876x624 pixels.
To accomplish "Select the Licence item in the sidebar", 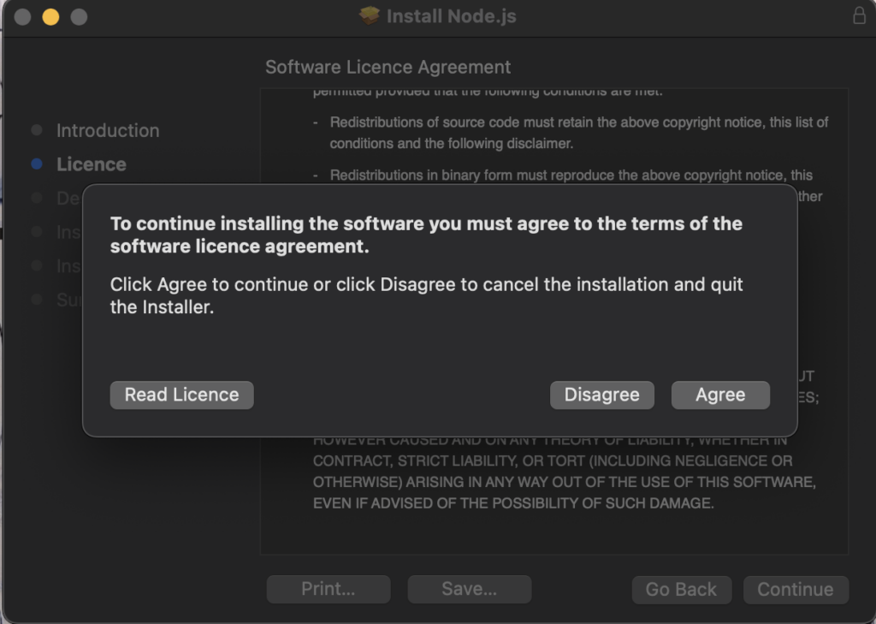I will 91,163.
